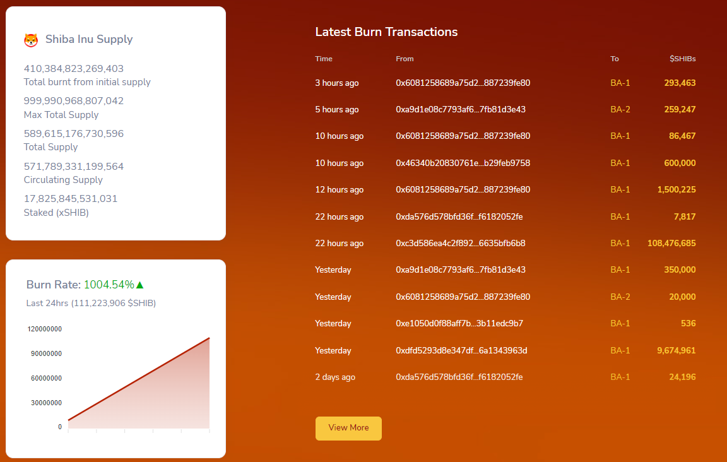Click the Latest Burn Transactions heading
727x462 pixels.
click(386, 32)
